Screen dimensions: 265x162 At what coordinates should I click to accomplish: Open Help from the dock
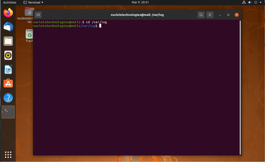8,98
